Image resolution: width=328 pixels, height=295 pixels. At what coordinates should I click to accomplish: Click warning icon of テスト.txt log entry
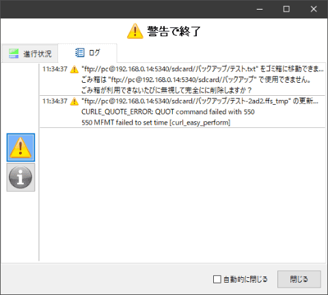74,69
